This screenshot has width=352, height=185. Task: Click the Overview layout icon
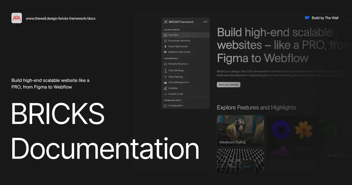pos(165,35)
